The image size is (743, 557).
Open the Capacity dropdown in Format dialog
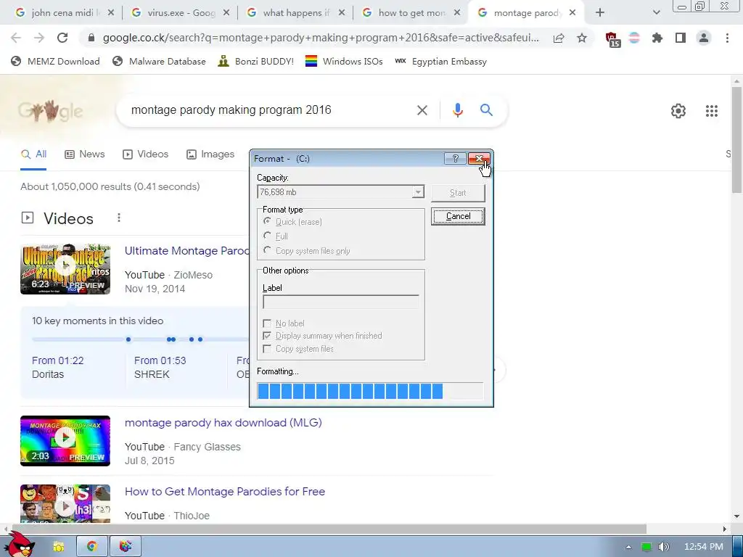pyautogui.click(x=417, y=191)
